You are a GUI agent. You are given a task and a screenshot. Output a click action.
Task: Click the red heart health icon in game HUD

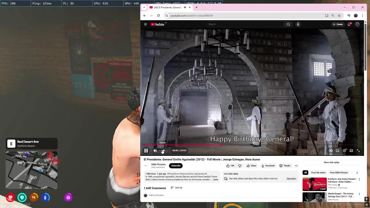click(x=11, y=198)
